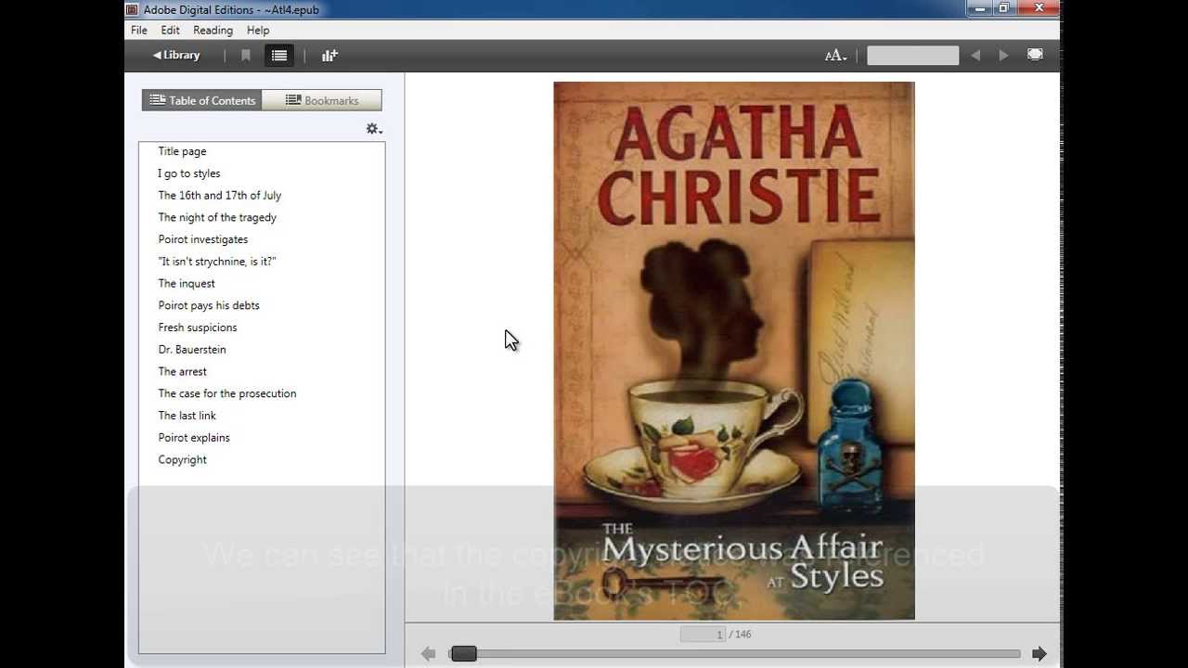Select 'Fresh suspicions' chapter
The height and width of the screenshot is (668, 1188).
coord(198,328)
